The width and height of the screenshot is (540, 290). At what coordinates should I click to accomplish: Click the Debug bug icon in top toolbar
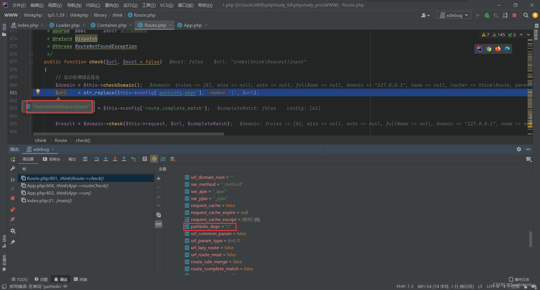[x=487, y=15]
